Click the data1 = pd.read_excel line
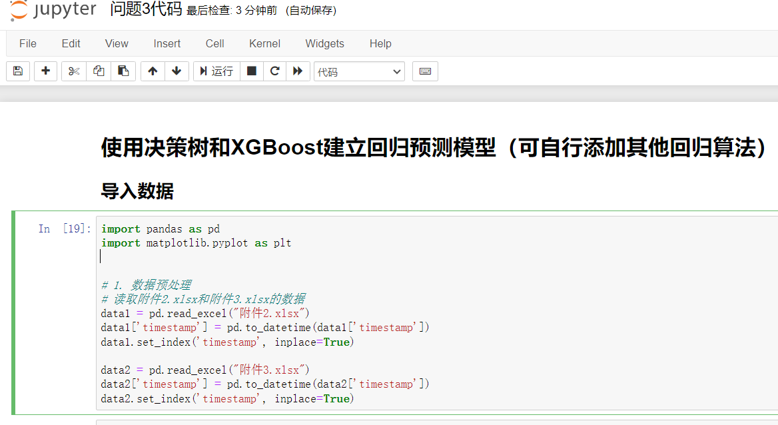 pyautogui.click(x=205, y=313)
